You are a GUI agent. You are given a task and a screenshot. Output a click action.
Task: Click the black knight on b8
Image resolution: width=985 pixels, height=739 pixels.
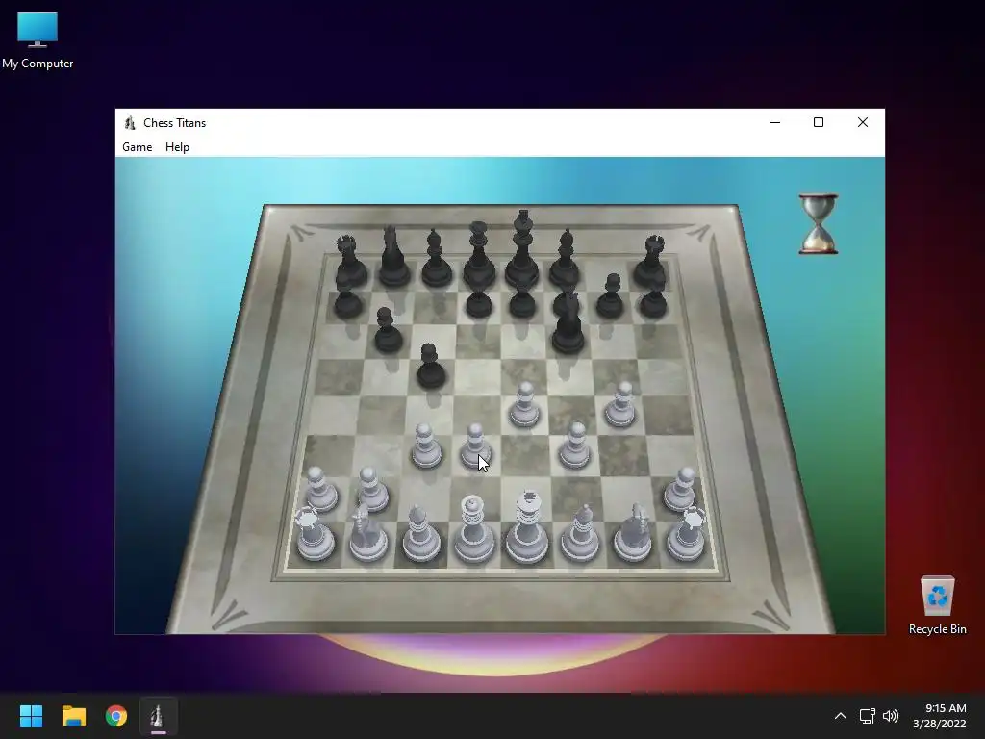[x=393, y=257]
